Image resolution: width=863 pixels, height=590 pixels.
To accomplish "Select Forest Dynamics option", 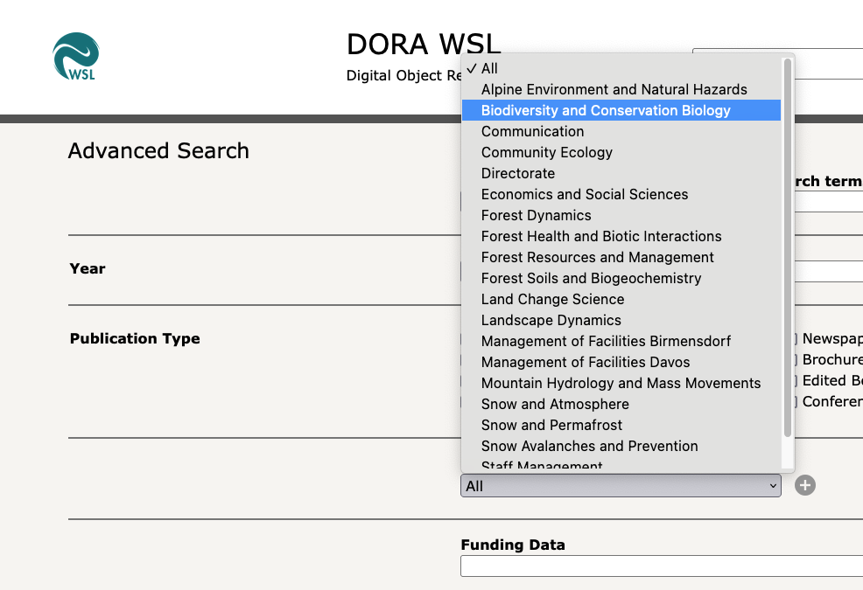I will point(621,215).
